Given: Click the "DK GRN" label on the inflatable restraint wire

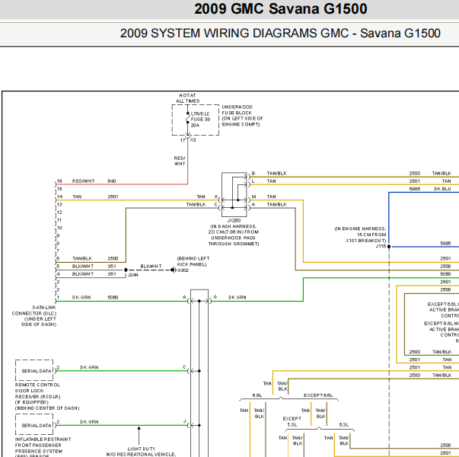Looking at the screenshot, I should tap(89, 422).
